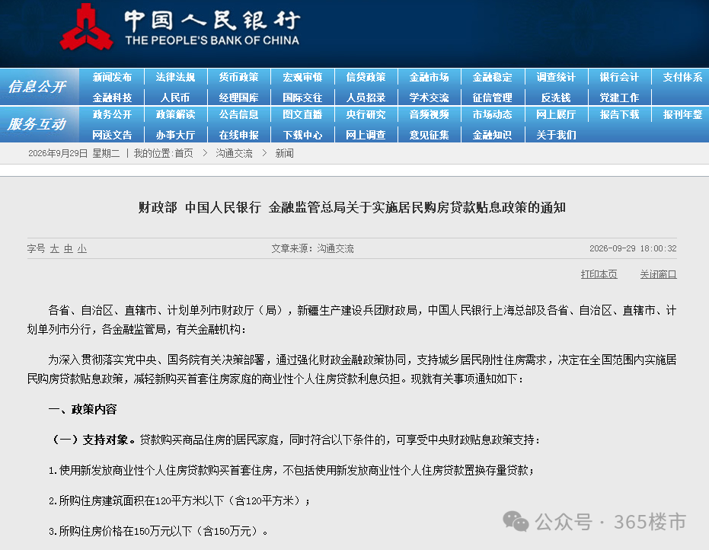Open the 党建工作 page

tap(619, 98)
